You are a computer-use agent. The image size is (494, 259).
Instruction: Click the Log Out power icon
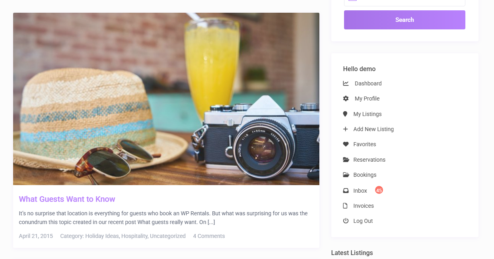[346, 221]
